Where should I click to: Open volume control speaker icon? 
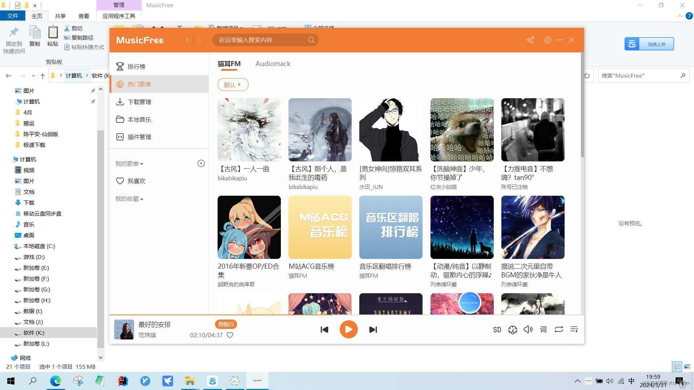point(528,329)
